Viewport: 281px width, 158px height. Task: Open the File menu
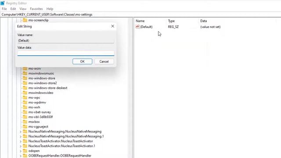click(x=4, y=9)
